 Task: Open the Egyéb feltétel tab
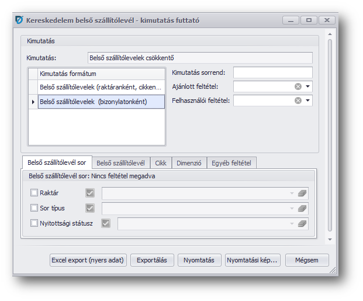tap(231, 163)
